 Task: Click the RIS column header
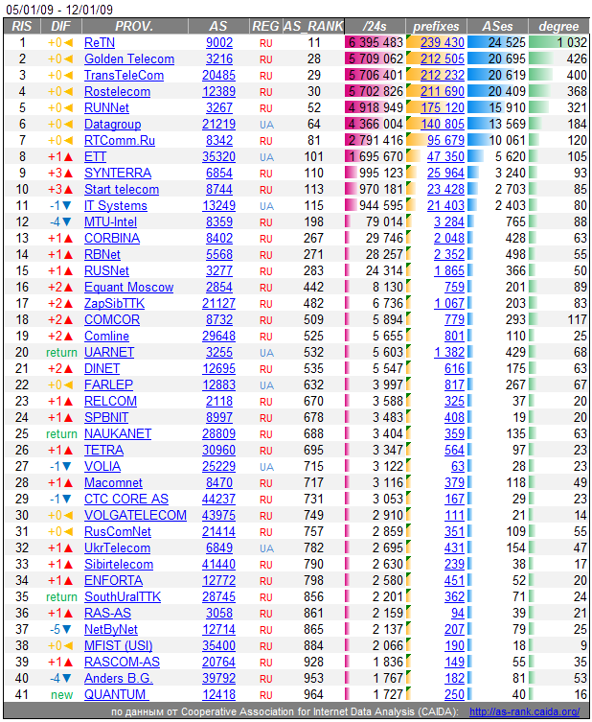point(22,26)
